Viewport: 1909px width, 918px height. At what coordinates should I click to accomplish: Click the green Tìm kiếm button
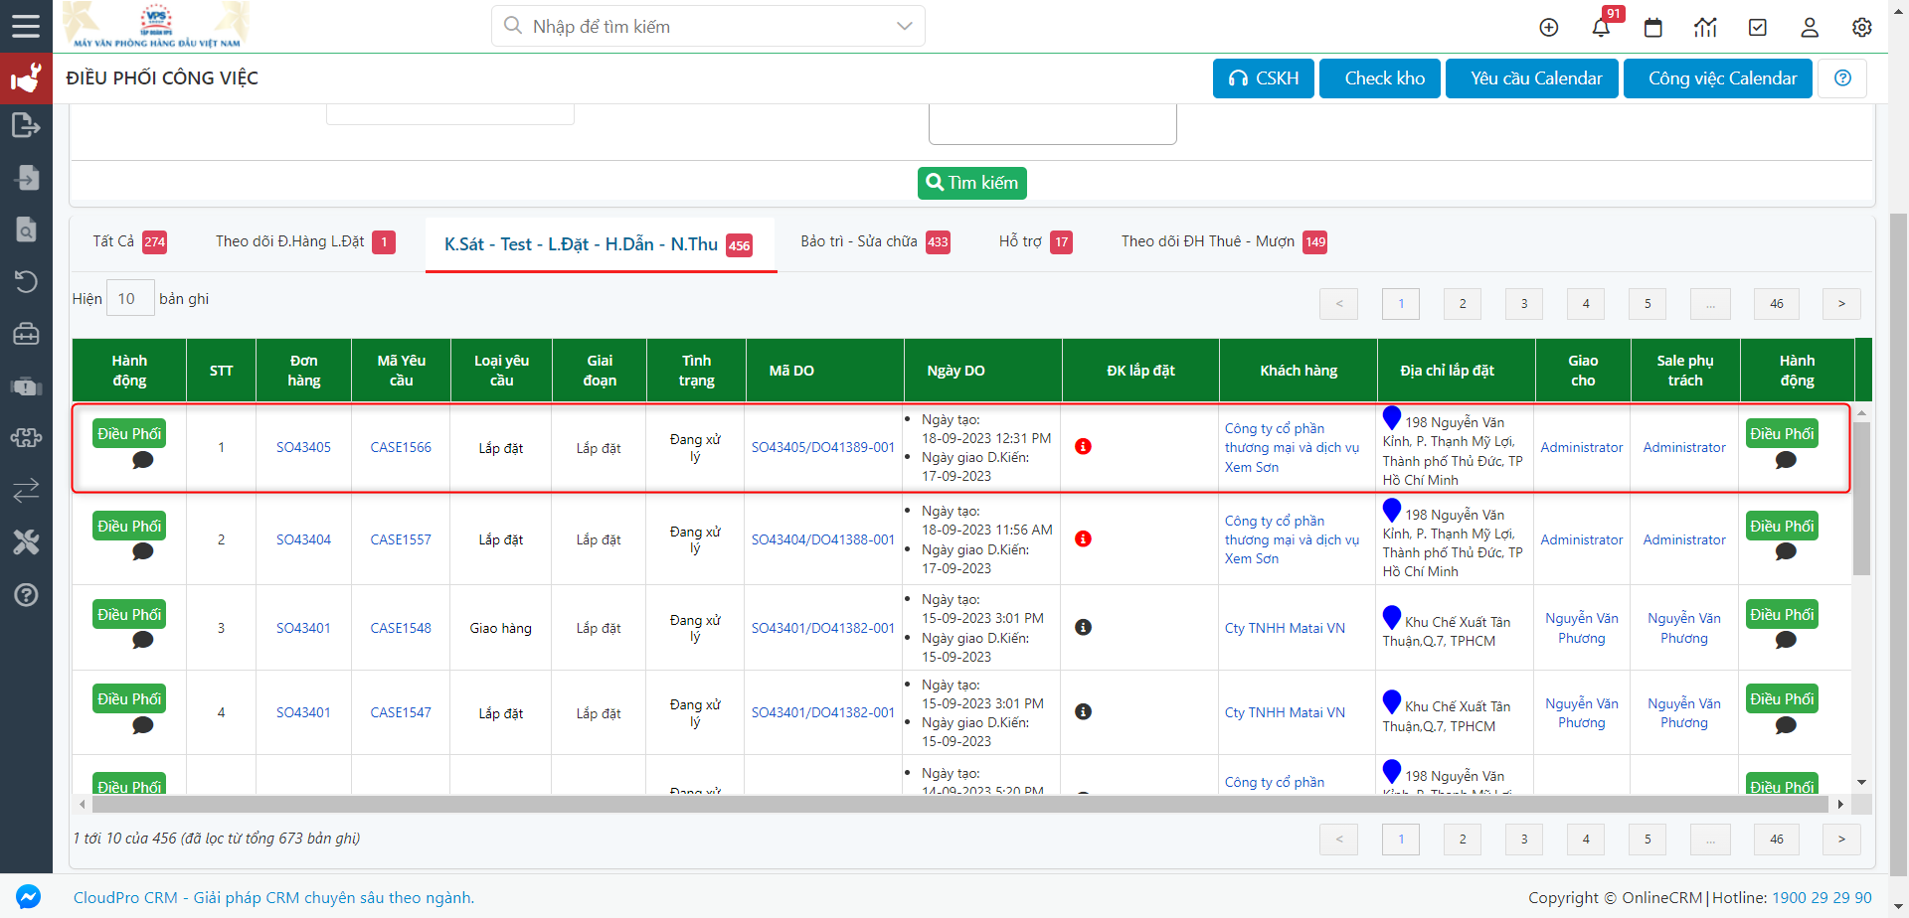click(972, 183)
